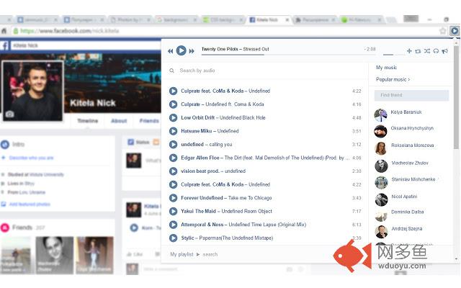Open the My music section
461x288 pixels.
pos(386,68)
